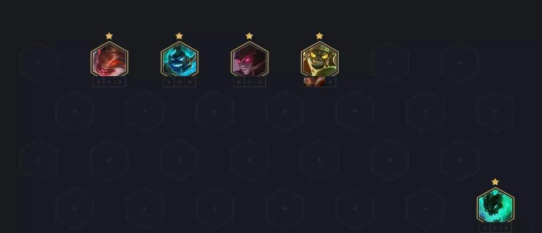Open last item slot under pink-eyed champion

[x=260, y=82]
